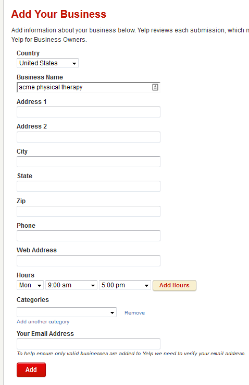Focus the Business Name text field

pos(89,87)
